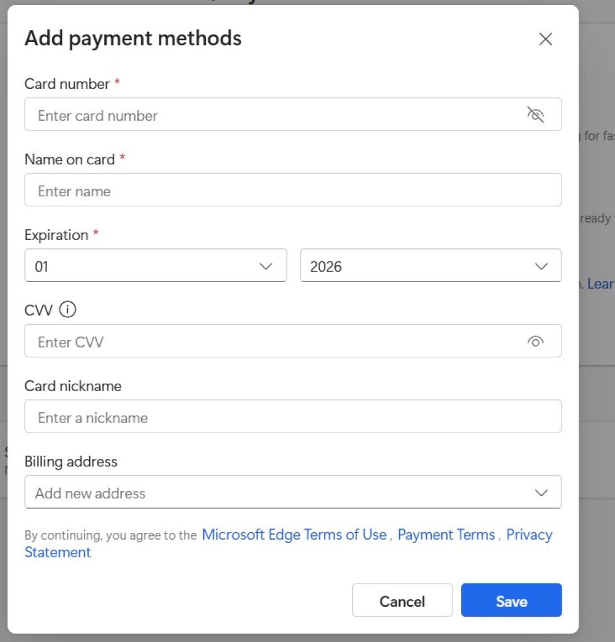Click the Enter card number field
615x642 pixels.
(x=251, y=114)
